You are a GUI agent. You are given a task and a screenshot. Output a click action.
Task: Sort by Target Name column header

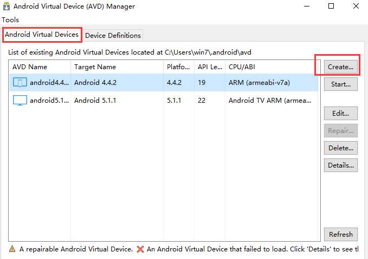pos(117,67)
